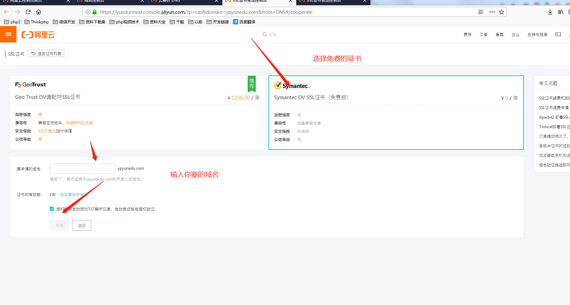The height and width of the screenshot is (305, 570).
Task: Click the 返回证书列表 button
Action: click(46, 53)
